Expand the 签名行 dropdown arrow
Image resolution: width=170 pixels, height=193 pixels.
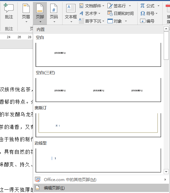130,6
